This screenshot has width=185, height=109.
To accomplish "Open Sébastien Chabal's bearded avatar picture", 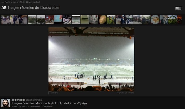I will tap(6, 103).
